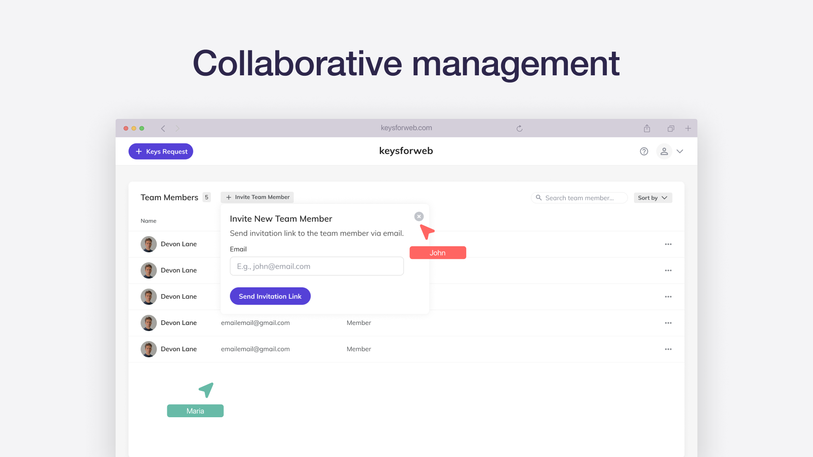Image resolution: width=813 pixels, height=457 pixels.
Task: Open options menu for last Devon Lane row
Action: point(668,349)
